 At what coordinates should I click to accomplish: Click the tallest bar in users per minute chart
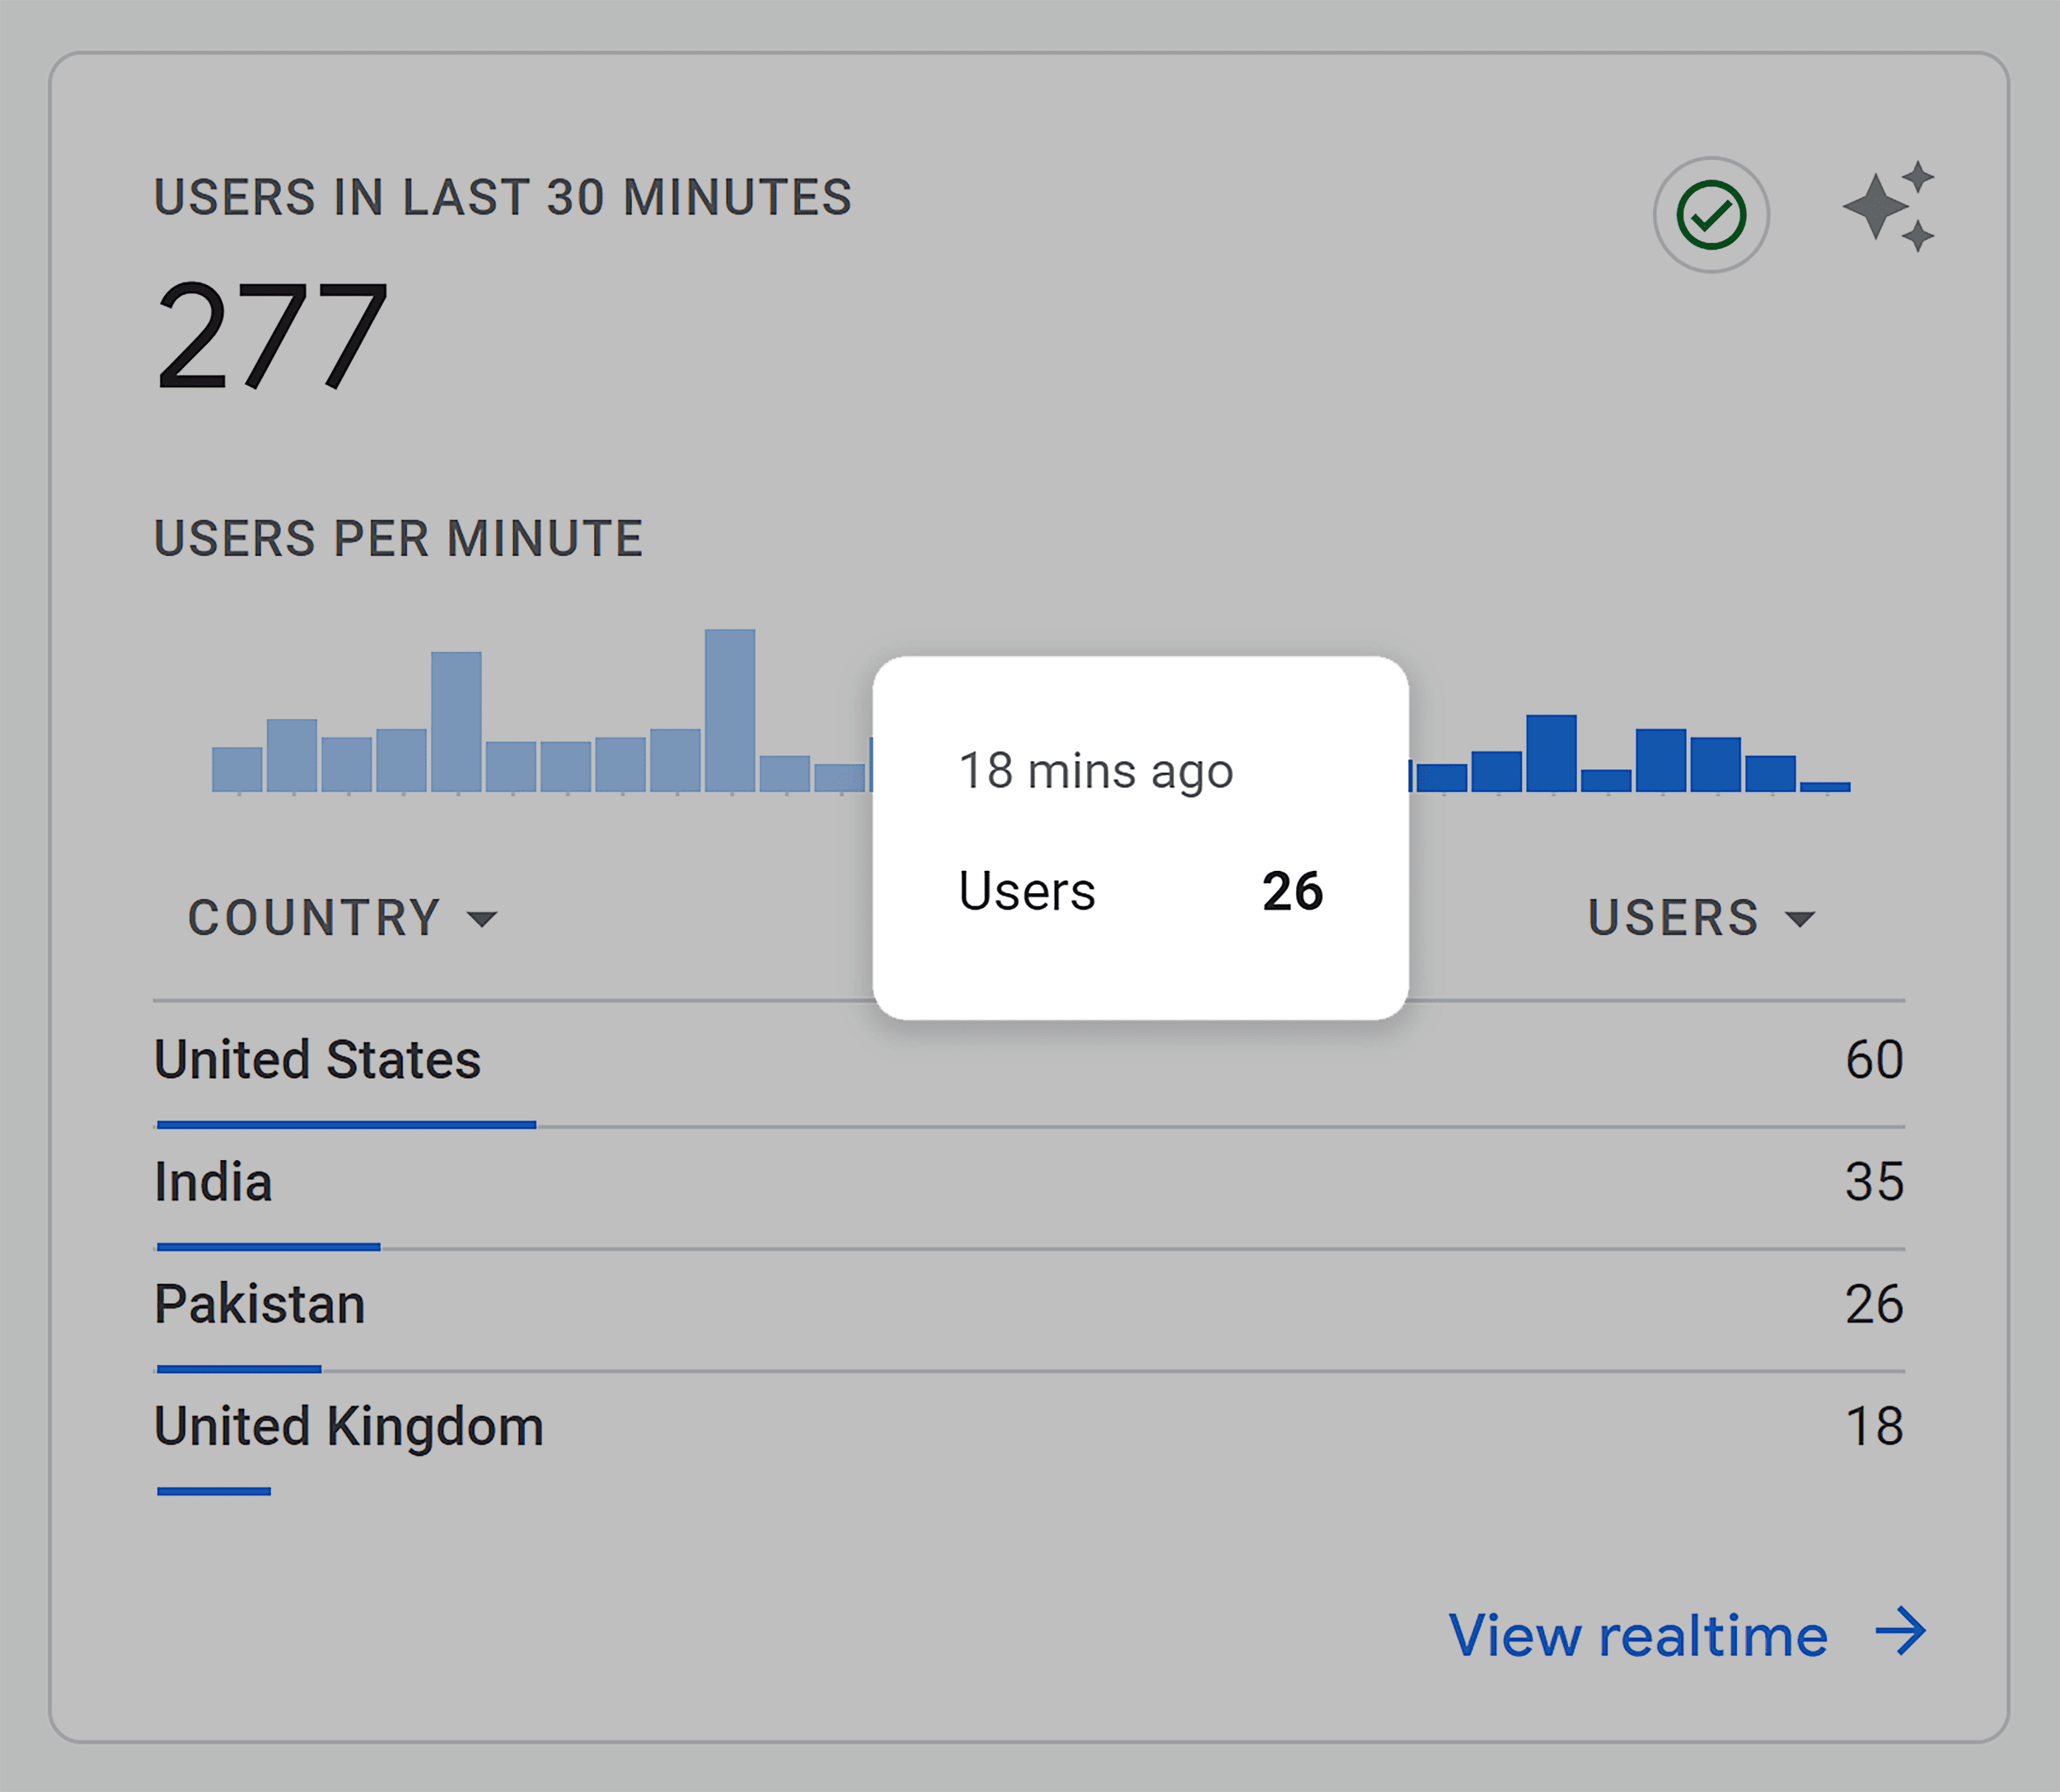pos(730,710)
